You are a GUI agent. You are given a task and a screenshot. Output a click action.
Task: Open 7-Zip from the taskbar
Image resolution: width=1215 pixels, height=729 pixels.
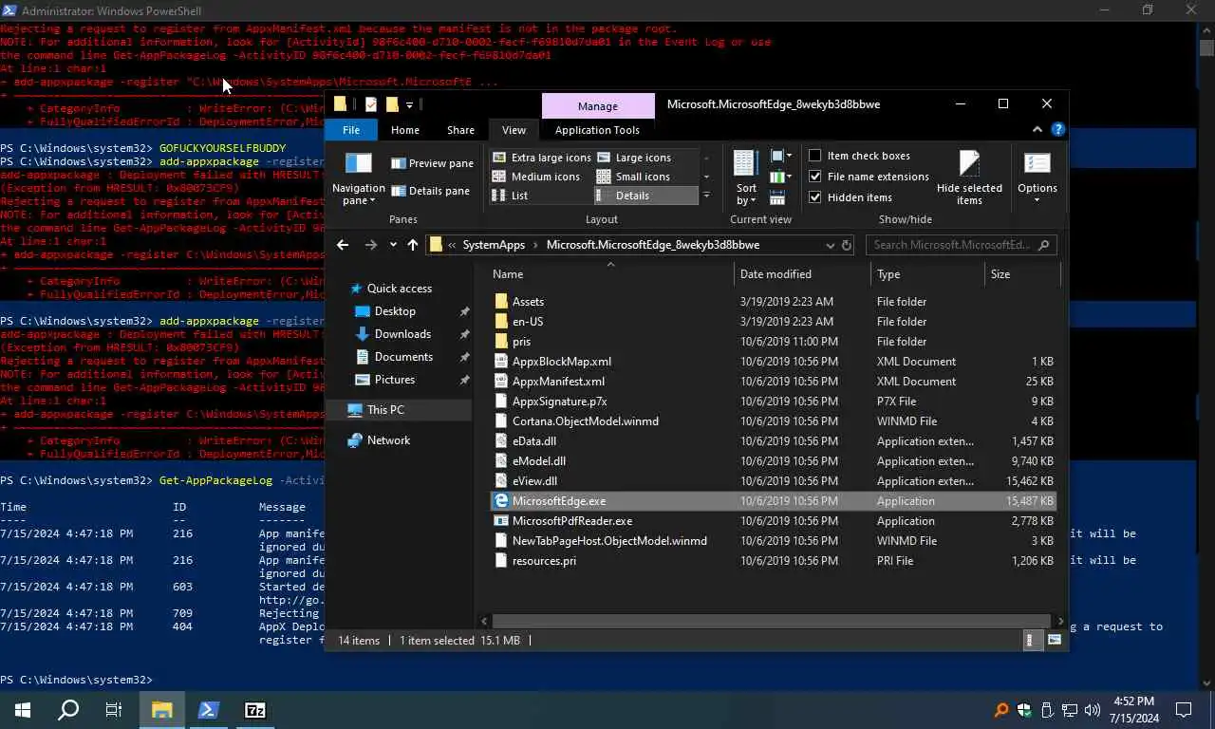point(255,710)
